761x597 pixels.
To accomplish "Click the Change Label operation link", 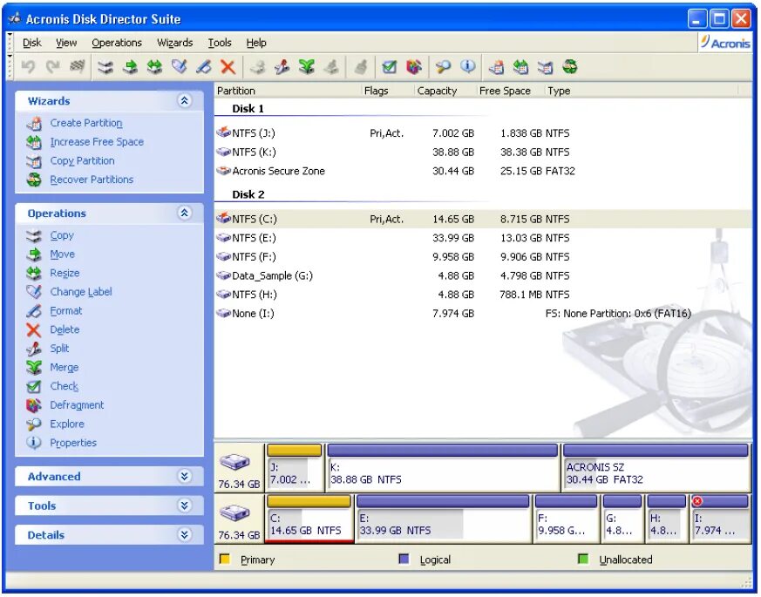I will [x=81, y=292].
